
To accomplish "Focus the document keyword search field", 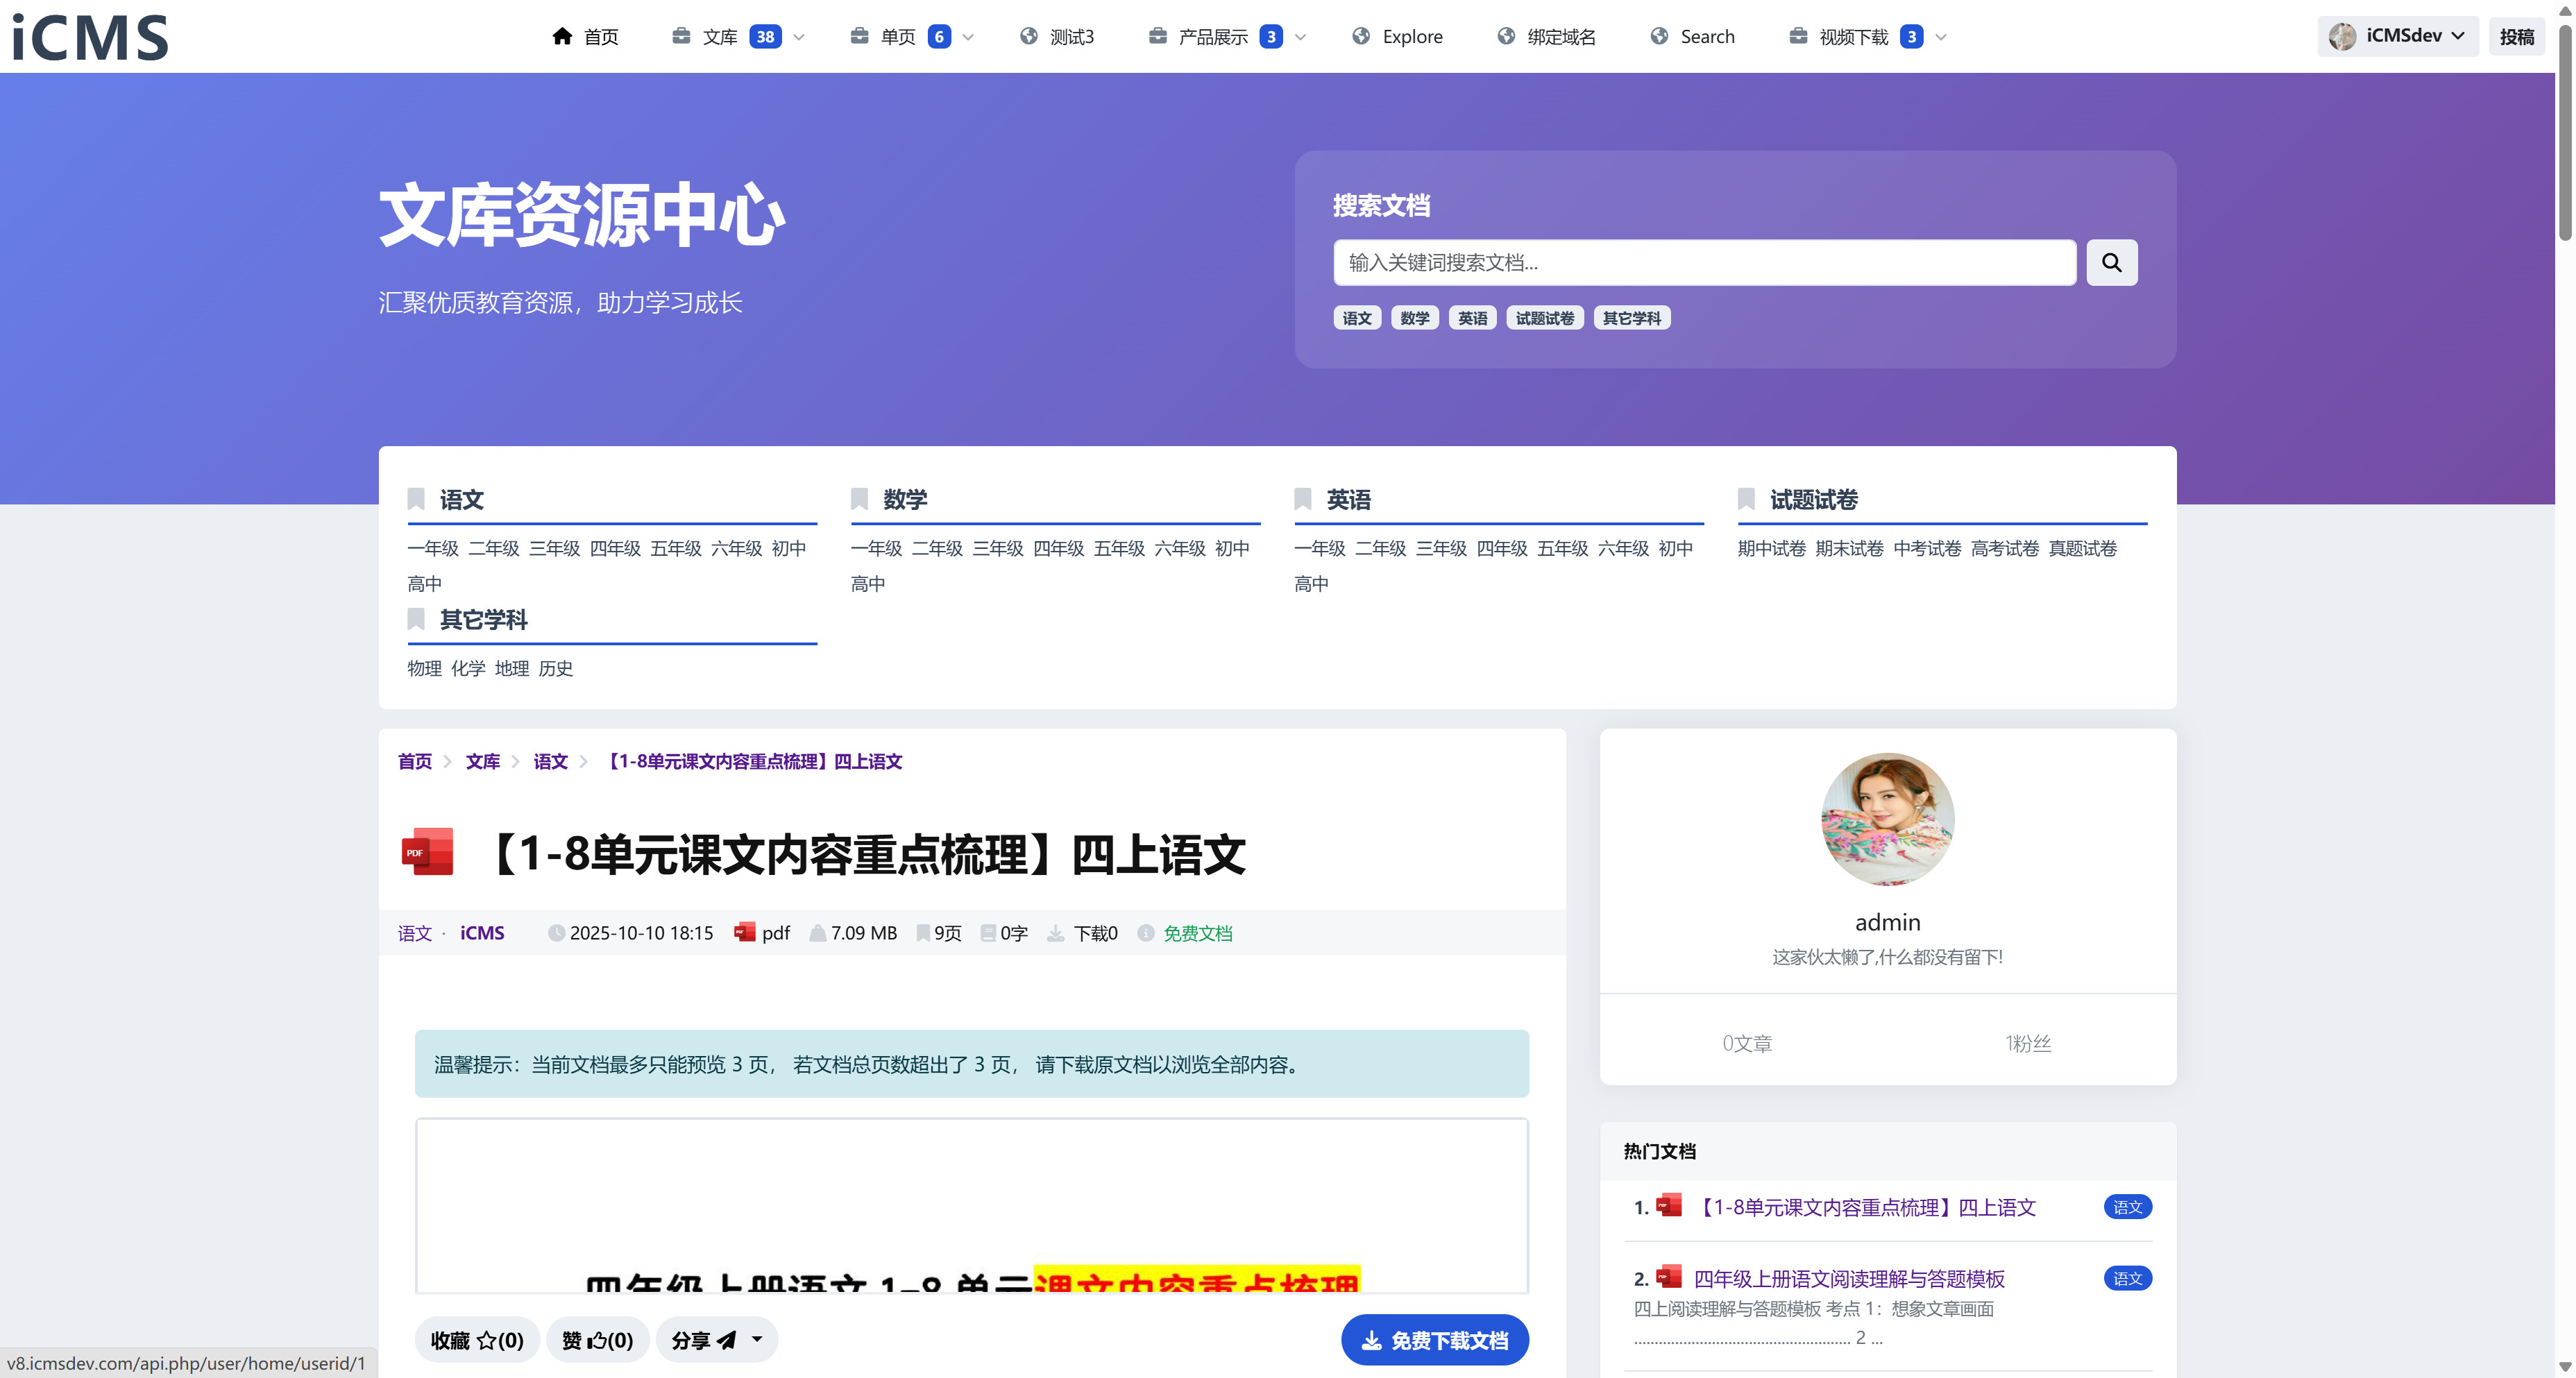I will pyautogui.click(x=1704, y=262).
